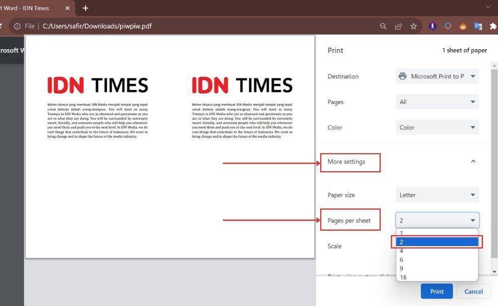Click the 'Print' dialog heading
The width and height of the screenshot is (498, 306).
(335, 50)
